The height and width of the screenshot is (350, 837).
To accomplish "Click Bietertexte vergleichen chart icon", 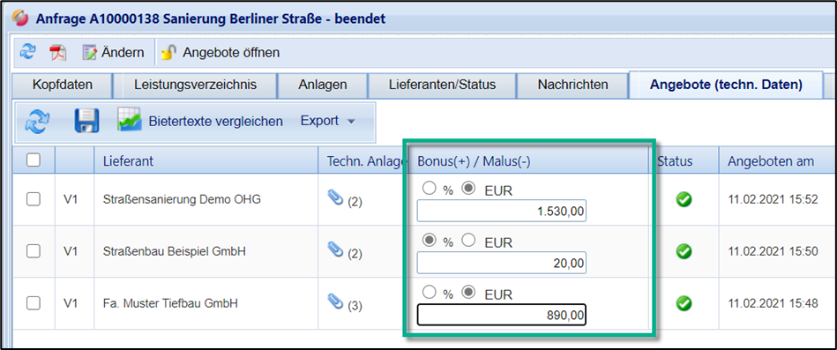I will coord(130,121).
